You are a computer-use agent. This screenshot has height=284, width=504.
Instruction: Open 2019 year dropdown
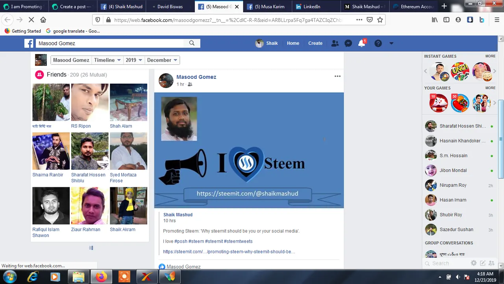(134, 60)
